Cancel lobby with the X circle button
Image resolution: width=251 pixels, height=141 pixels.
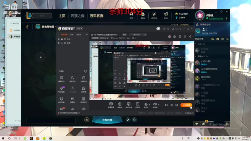click(x=87, y=120)
